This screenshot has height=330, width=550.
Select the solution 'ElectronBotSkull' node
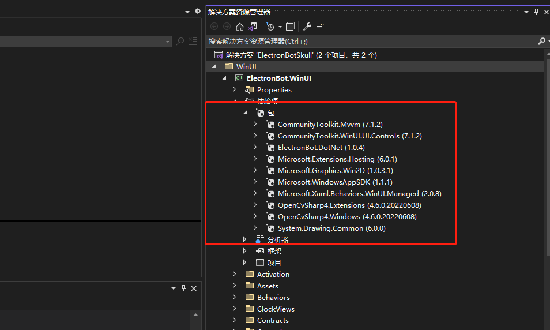[x=301, y=55]
